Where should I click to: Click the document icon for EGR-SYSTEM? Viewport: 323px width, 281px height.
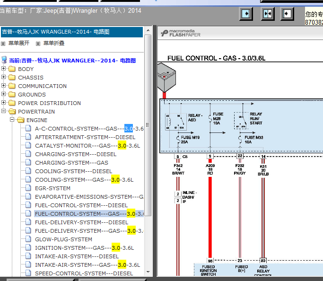(x=28, y=188)
